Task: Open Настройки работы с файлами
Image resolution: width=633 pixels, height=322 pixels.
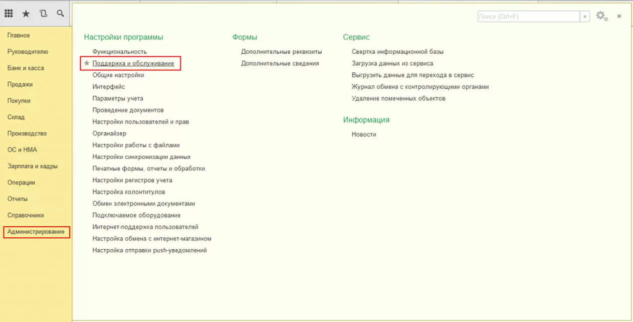Action: [x=136, y=145]
